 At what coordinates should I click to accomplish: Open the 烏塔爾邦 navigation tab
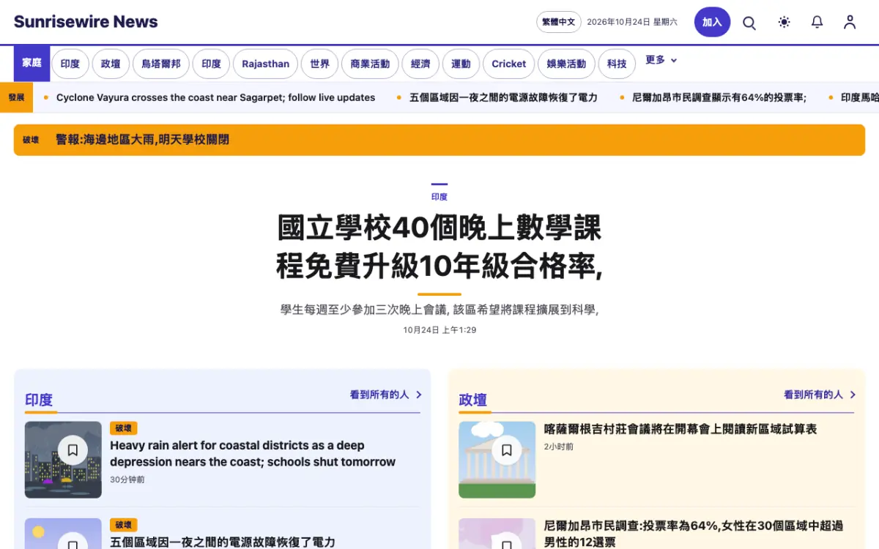coord(161,64)
